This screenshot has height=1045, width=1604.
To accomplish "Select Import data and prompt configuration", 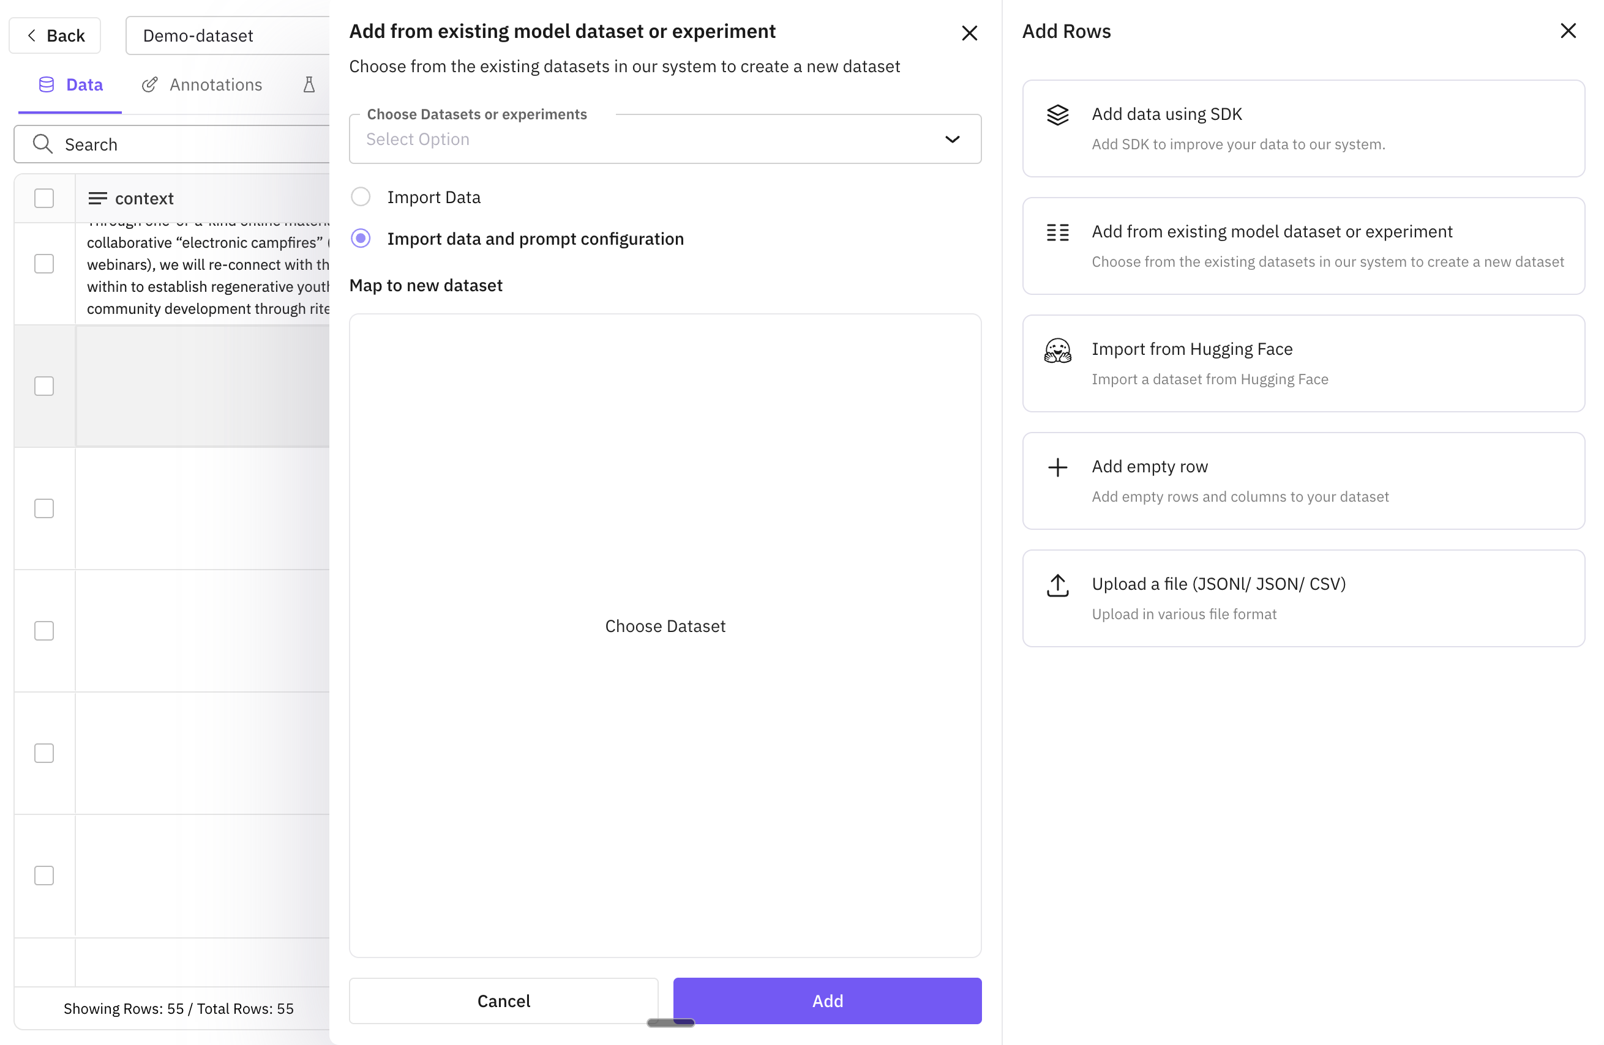I will (x=361, y=239).
